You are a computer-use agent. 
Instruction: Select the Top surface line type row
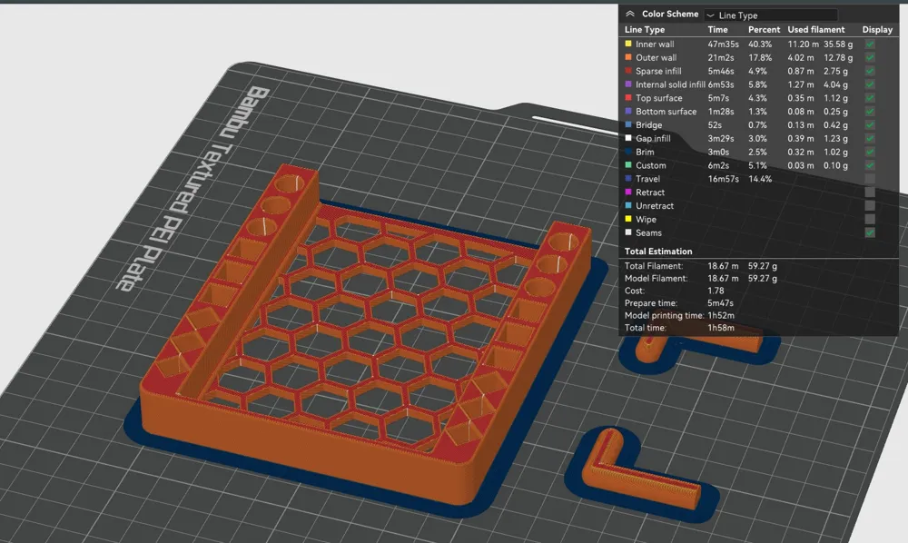coord(758,98)
